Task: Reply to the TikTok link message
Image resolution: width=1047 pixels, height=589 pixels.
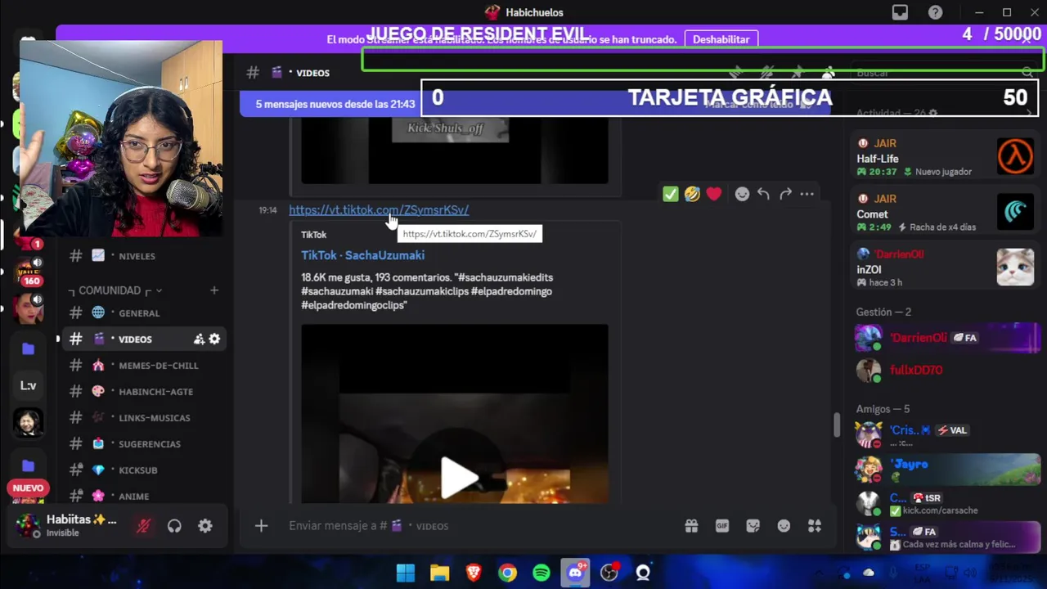Action: pyautogui.click(x=763, y=194)
